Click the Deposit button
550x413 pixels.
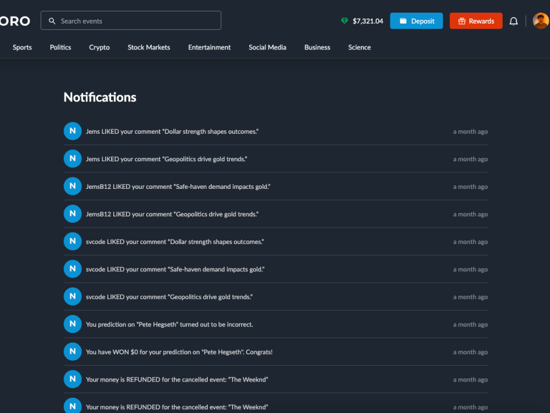(x=416, y=21)
